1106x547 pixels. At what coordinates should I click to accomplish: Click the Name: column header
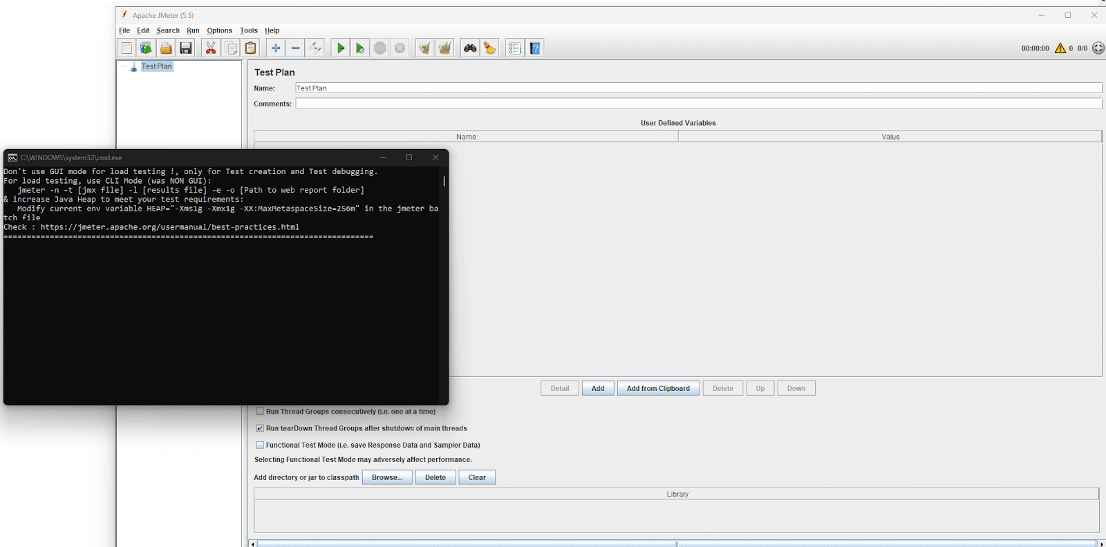pyautogui.click(x=466, y=137)
